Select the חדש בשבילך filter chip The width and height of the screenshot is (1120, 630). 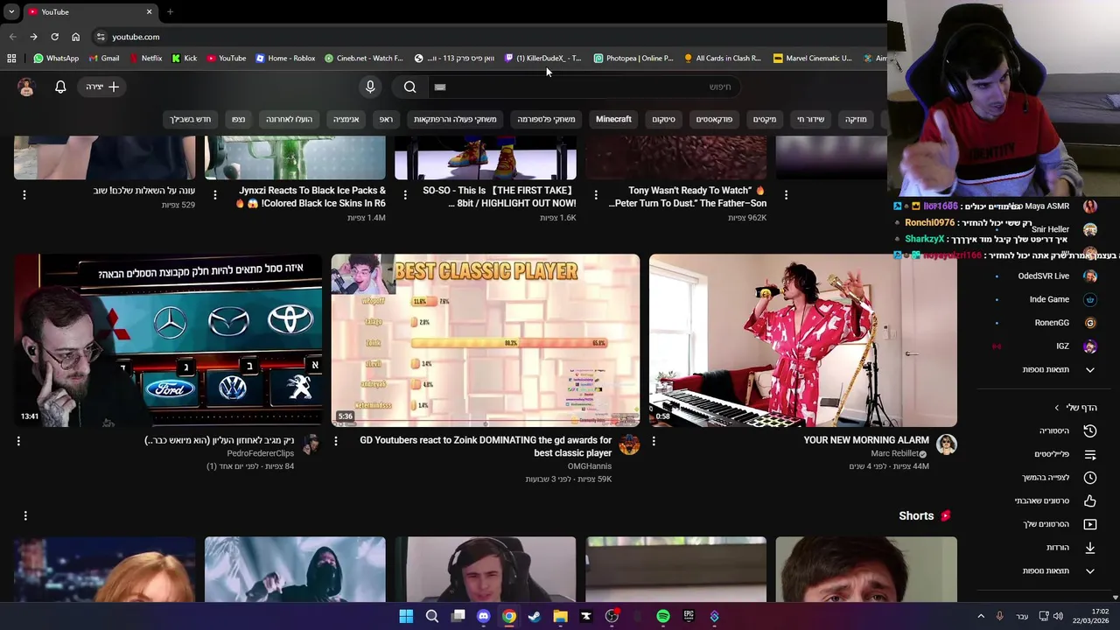pyautogui.click(x=191, y=119)
